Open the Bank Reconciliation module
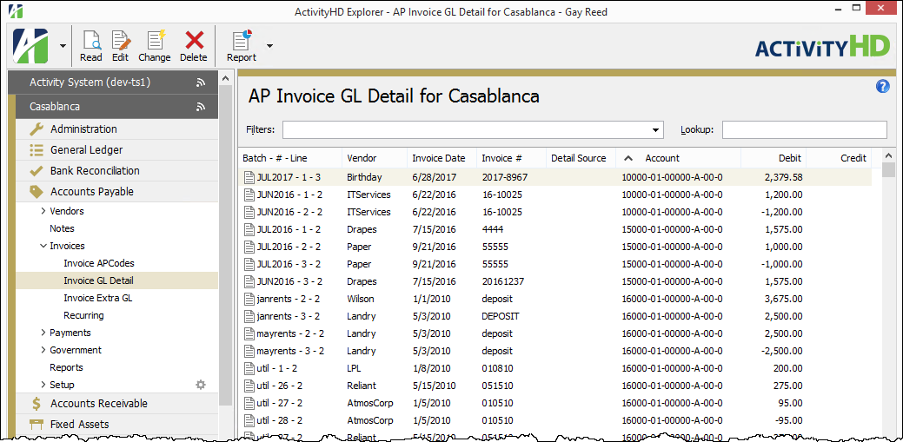 [x=94, y=171]
